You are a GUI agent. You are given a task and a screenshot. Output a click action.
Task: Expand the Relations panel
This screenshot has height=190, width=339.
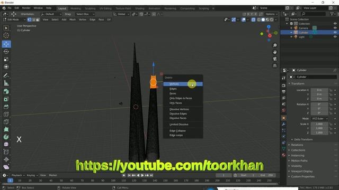pyautogui.click(x=297, y=145)
